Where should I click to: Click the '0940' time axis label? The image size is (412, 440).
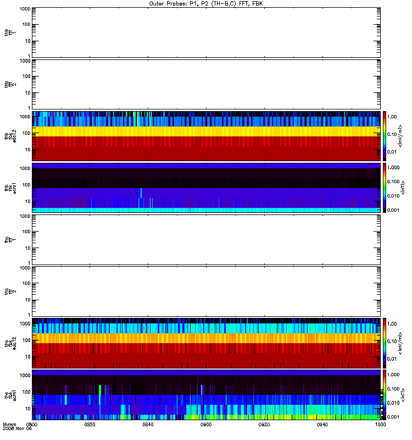pos(322,424)
